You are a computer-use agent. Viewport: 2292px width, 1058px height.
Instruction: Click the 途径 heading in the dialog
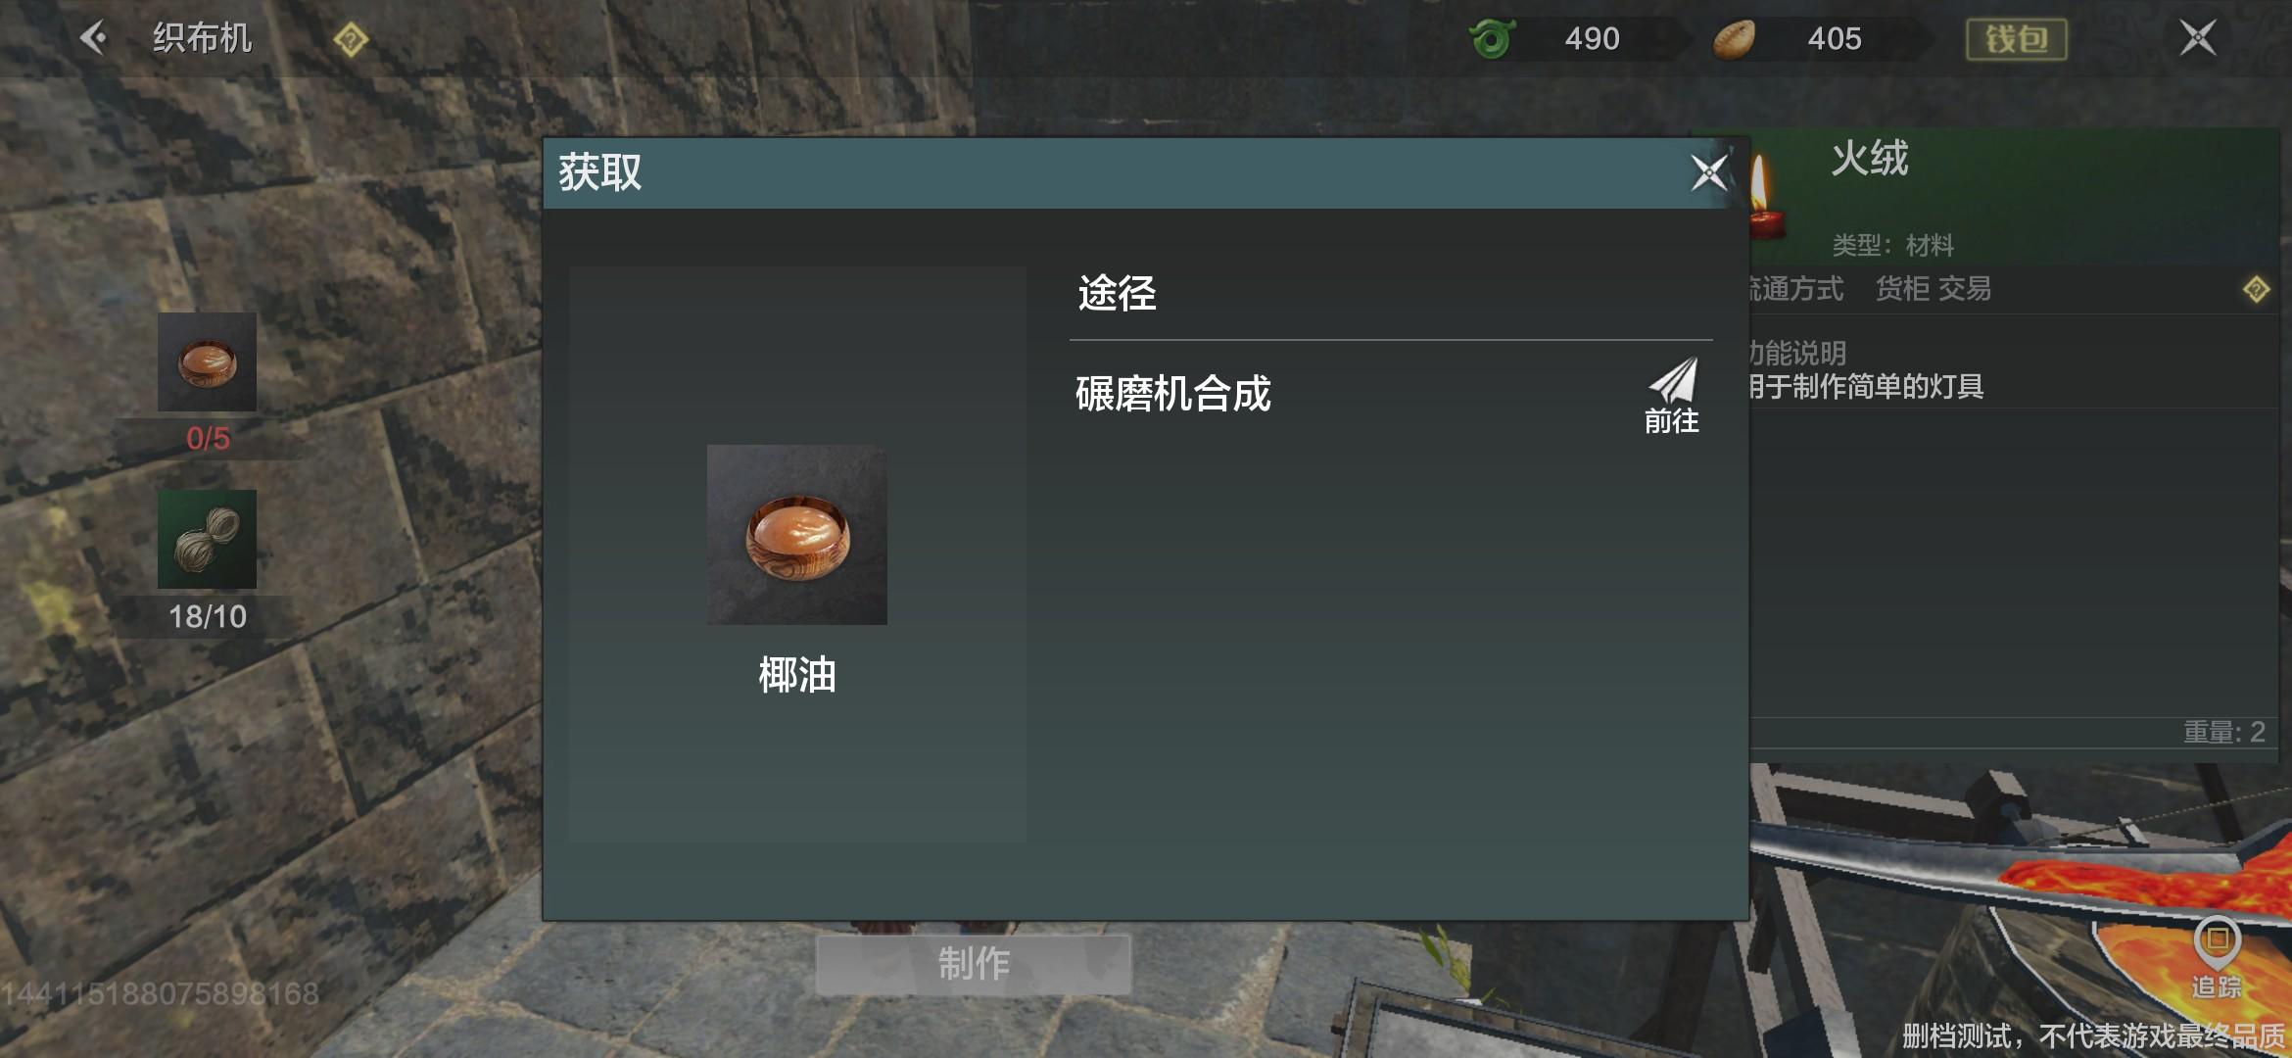1118,293
